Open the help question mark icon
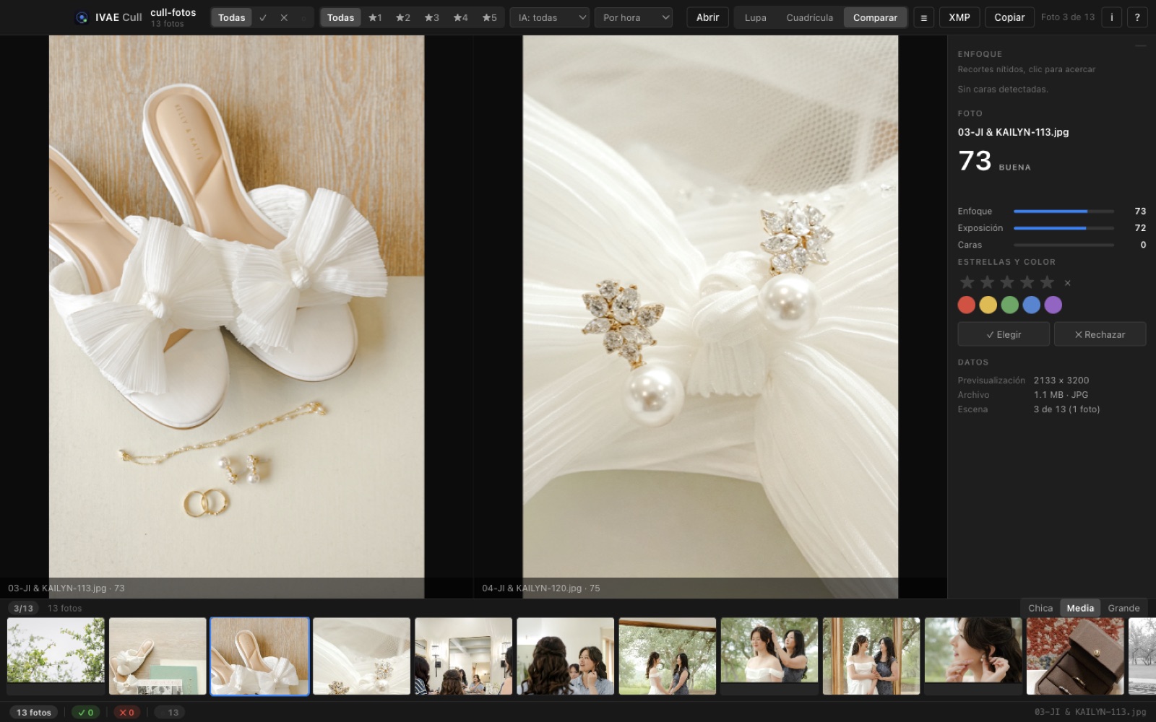Image resolution: width=1156 pixels, height=722 pixels. pos(1137,17)
